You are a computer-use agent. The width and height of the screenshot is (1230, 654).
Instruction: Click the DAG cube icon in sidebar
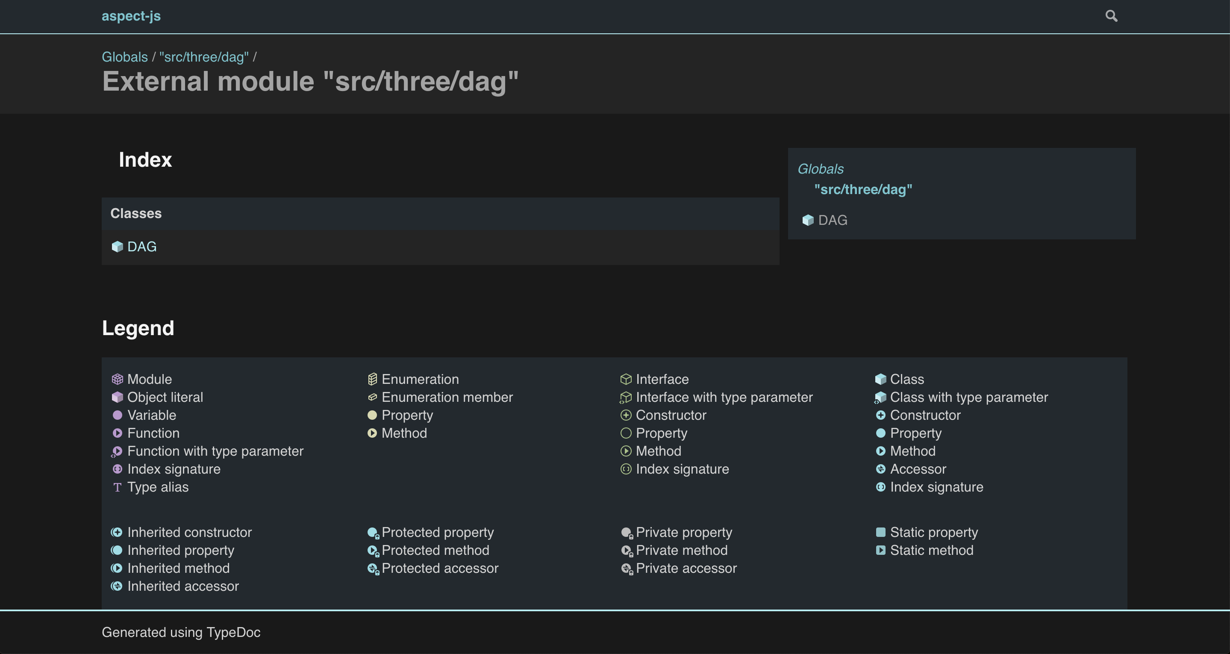(x=807, y=220)
